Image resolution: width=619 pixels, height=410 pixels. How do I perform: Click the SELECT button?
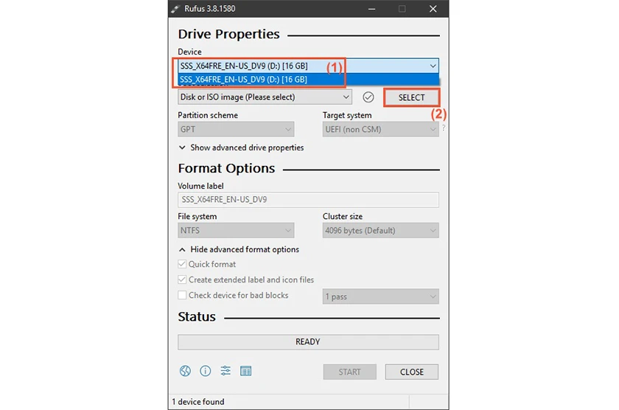click(411, 97)
